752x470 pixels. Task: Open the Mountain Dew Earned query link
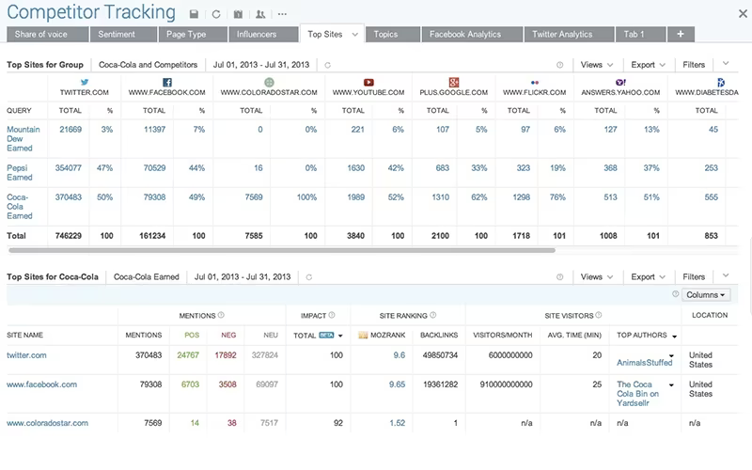(23, 138)
